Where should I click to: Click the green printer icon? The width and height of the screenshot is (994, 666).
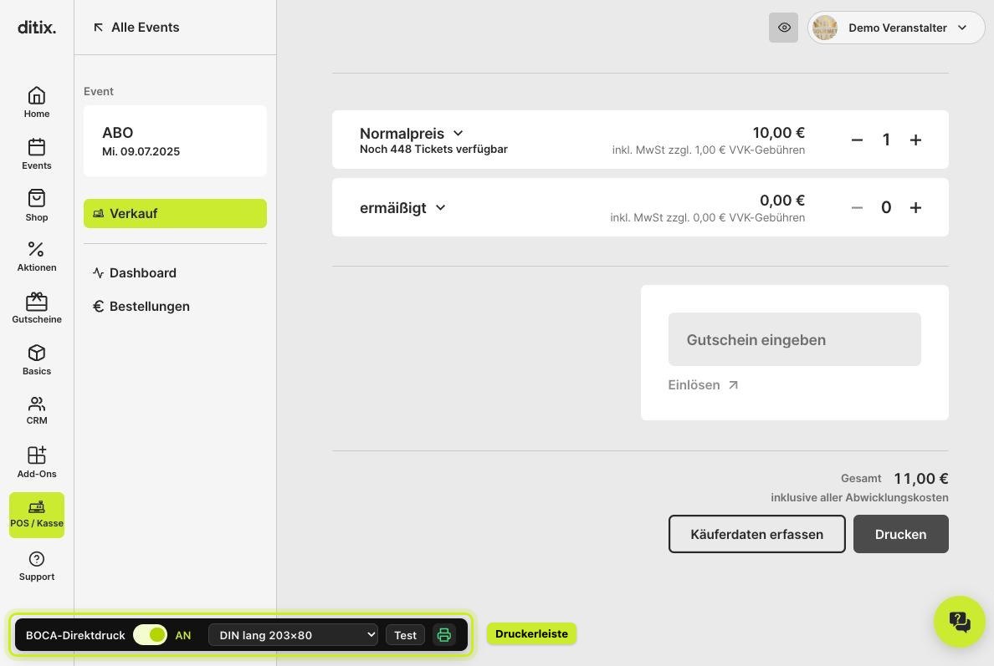tap(443, 635)
